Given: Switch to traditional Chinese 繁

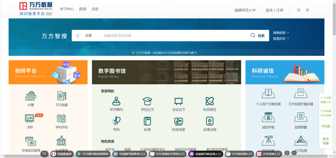Looking at the screenshot, I should (307, 10).
